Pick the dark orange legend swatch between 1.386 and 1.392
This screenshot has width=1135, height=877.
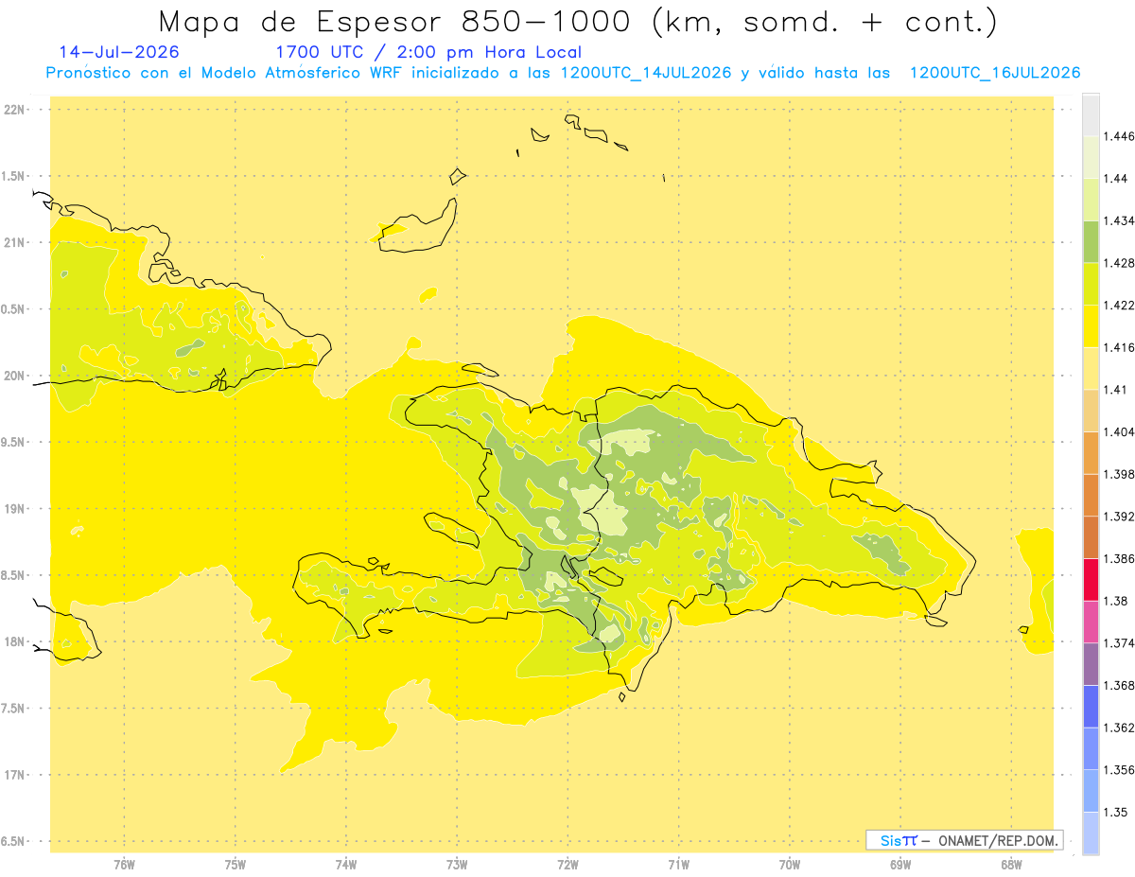[1091, 537]
